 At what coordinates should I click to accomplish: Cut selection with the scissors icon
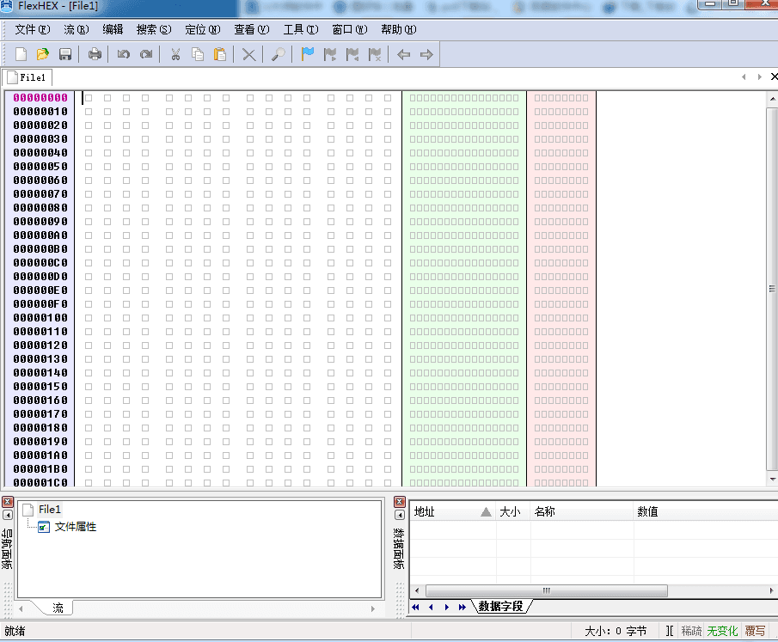175,54
